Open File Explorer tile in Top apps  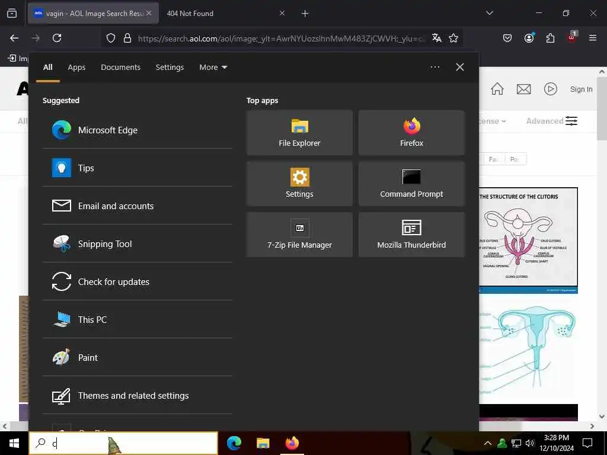[299, 133]
